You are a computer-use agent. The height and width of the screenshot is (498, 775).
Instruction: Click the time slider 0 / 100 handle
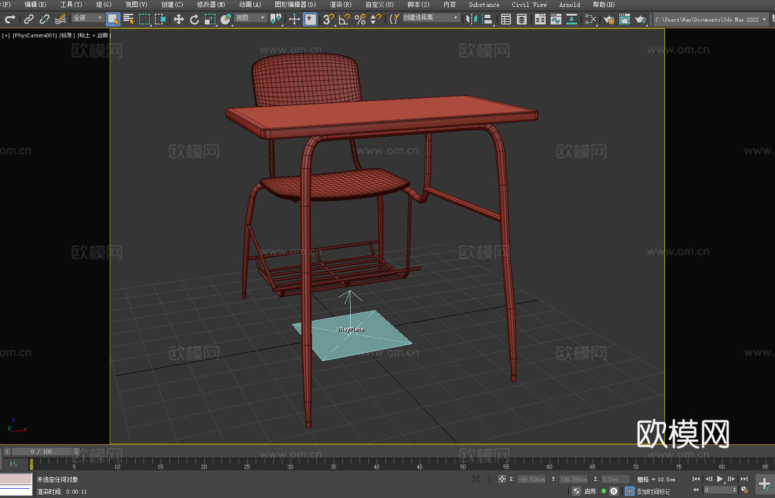[42, 451]
